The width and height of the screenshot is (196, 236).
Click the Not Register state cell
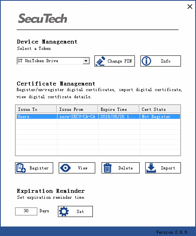coord(160,116)
